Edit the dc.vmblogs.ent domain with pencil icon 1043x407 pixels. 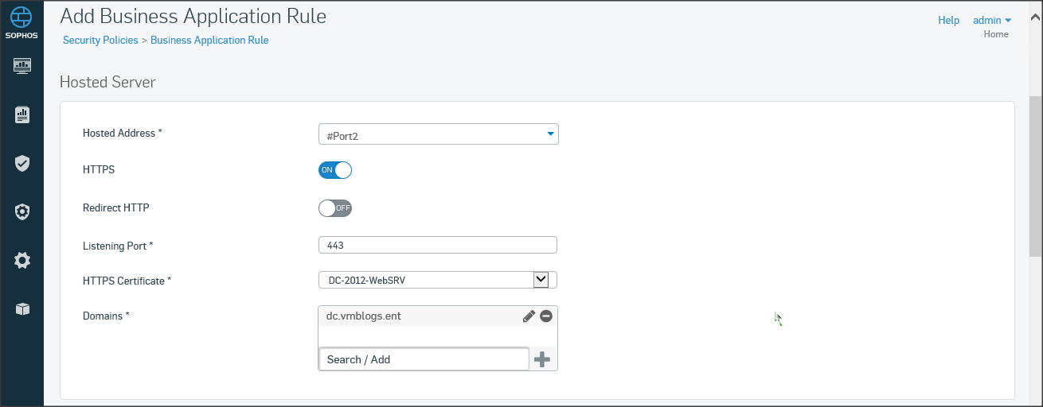529,316
